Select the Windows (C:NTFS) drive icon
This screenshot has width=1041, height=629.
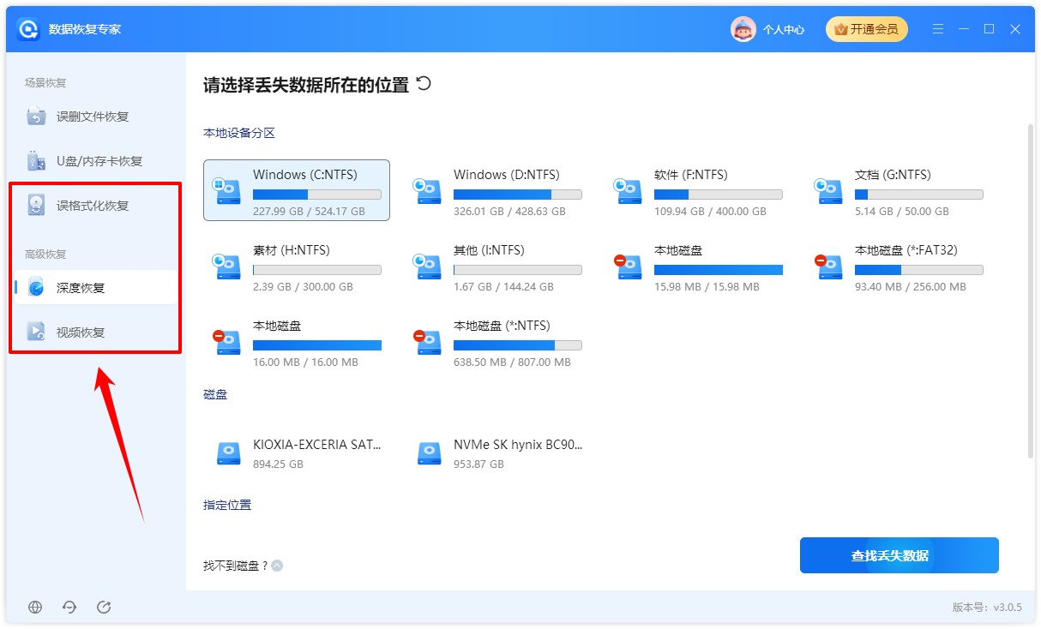pos(227,191)
